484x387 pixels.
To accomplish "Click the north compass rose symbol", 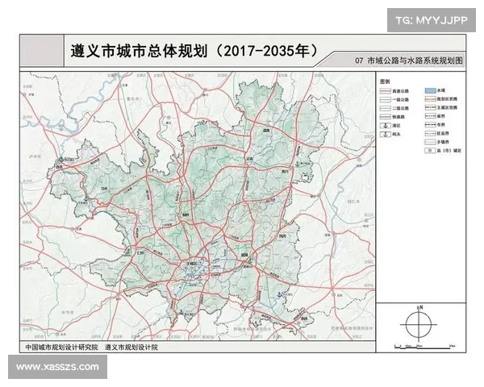I will [x=419, y=324].
